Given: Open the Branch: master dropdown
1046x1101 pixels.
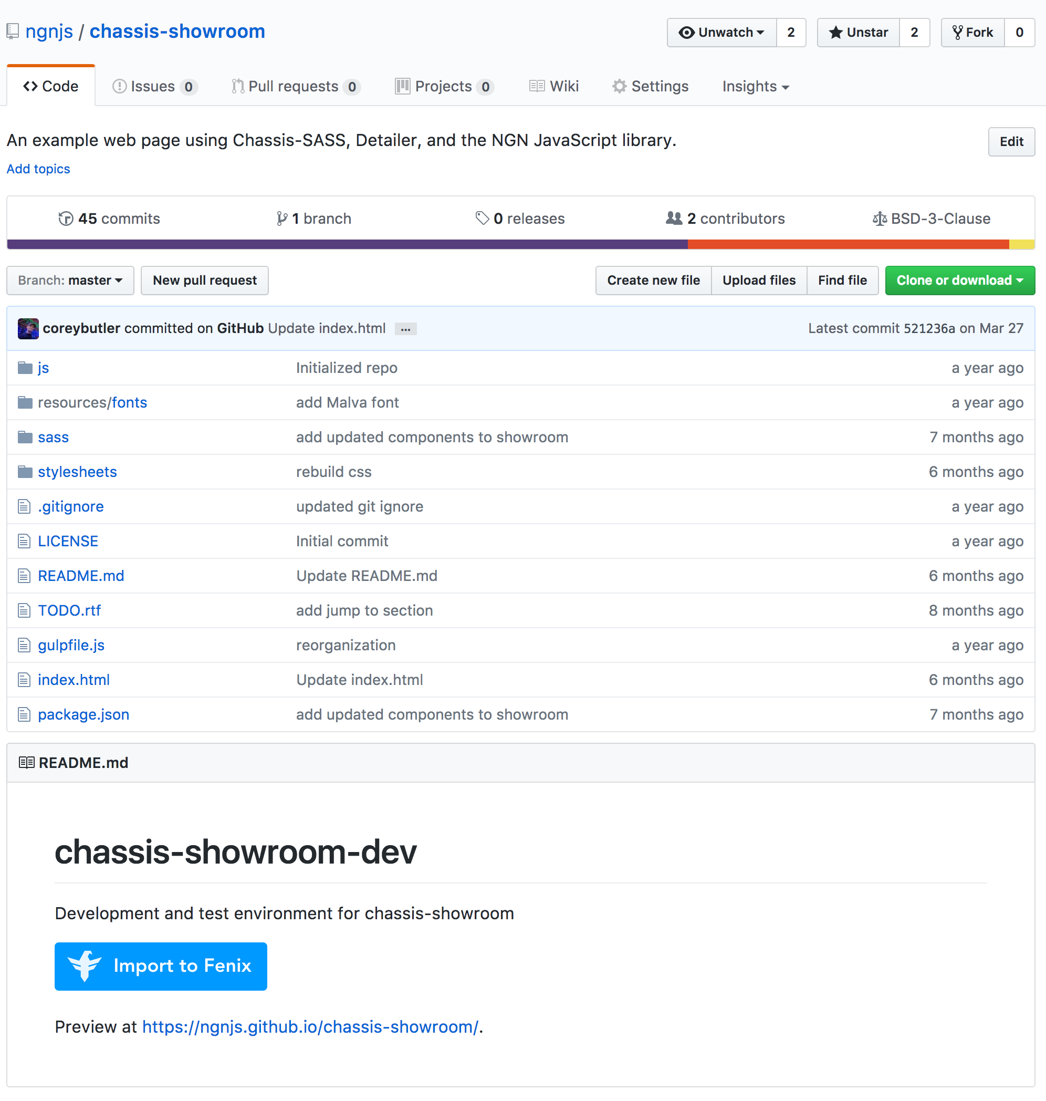Looking at the screenshot, I should point(70,280).
